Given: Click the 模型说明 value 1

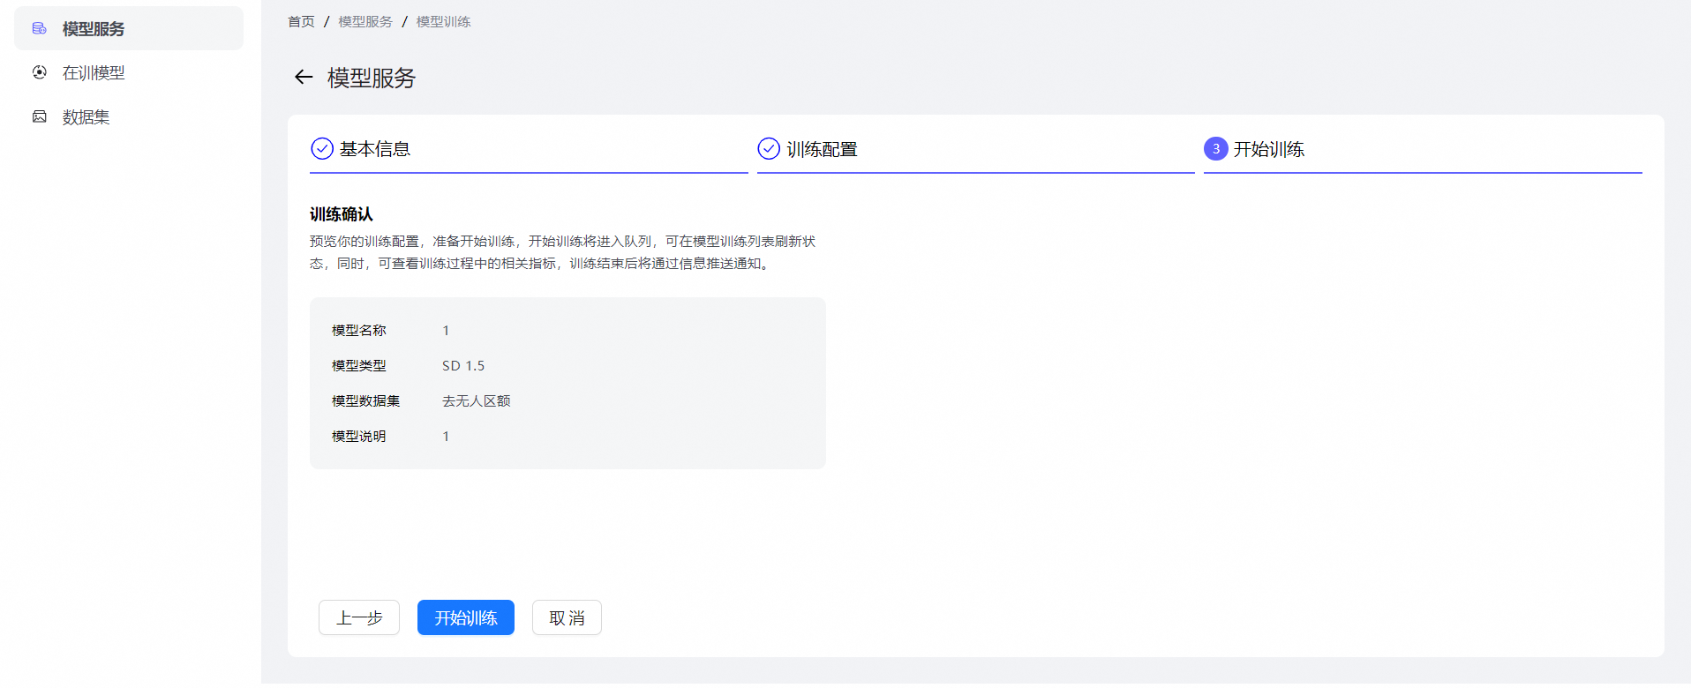Looking at the screenshot, I should coord(446,436).
